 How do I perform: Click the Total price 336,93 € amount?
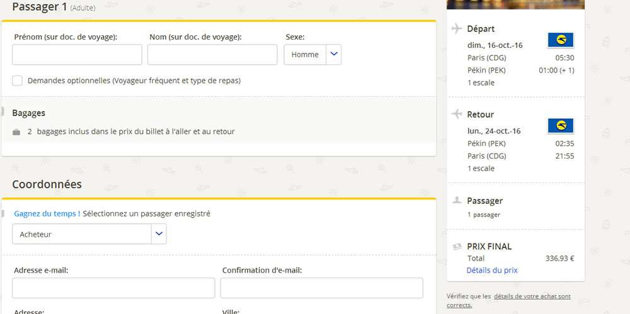click(559, 258)
